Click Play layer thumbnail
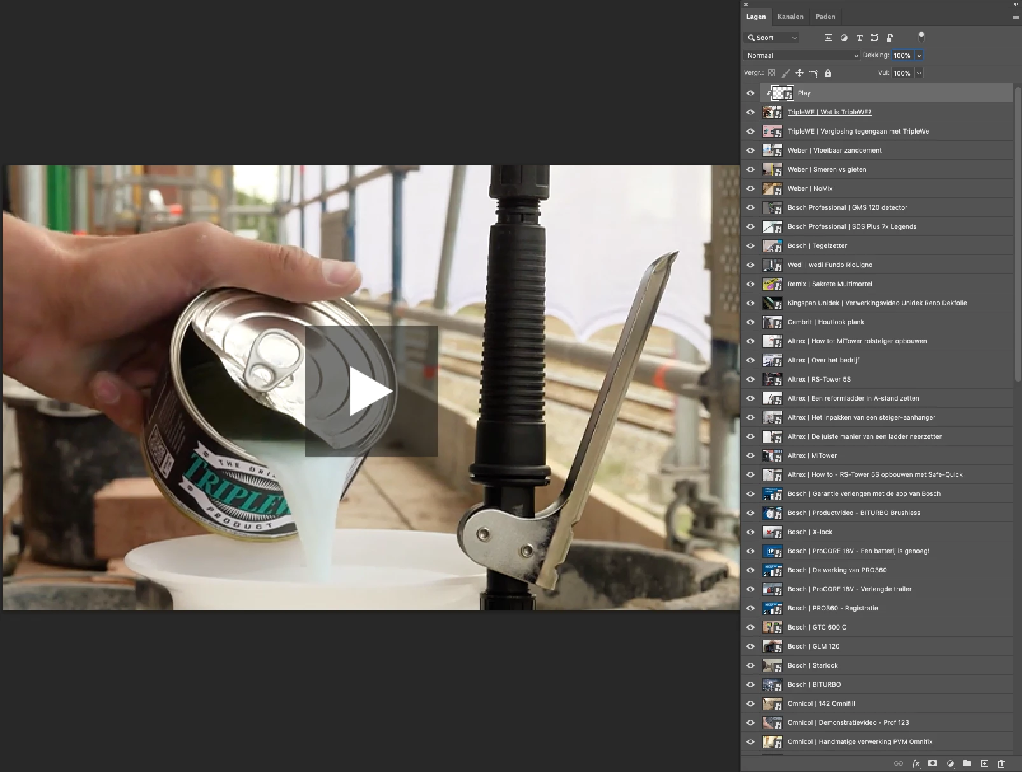The height and width of the screenshot is (772, 1022). pyautogui.click(x=783, y=93)
